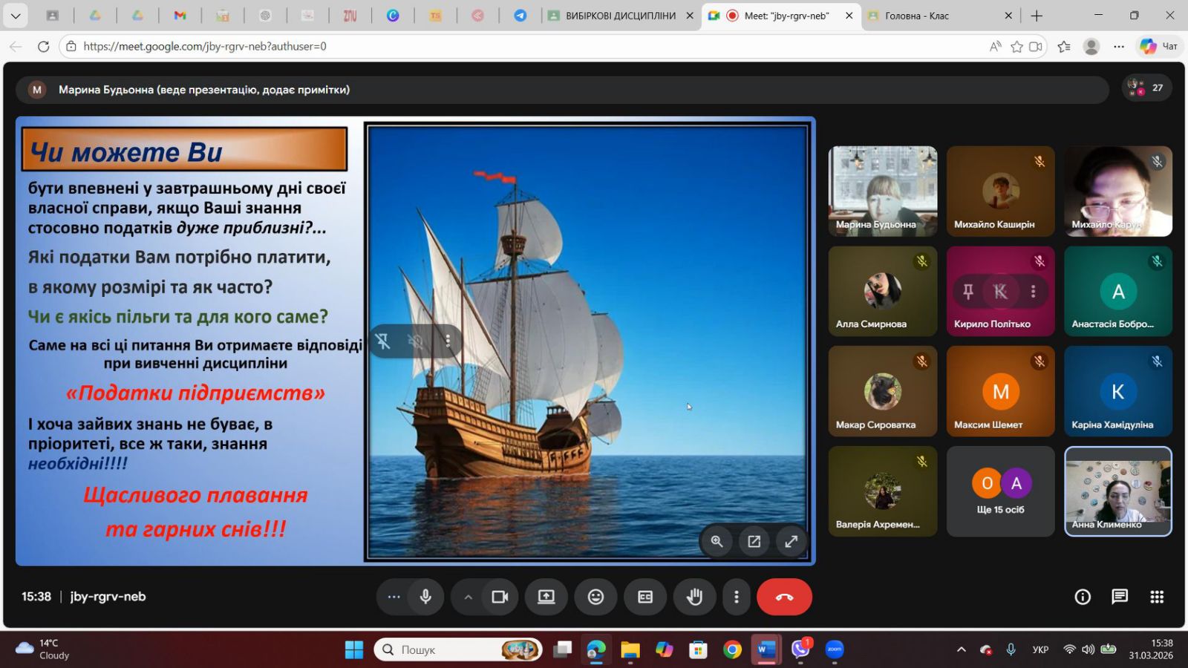Toggle closed captions

[644, 597]
